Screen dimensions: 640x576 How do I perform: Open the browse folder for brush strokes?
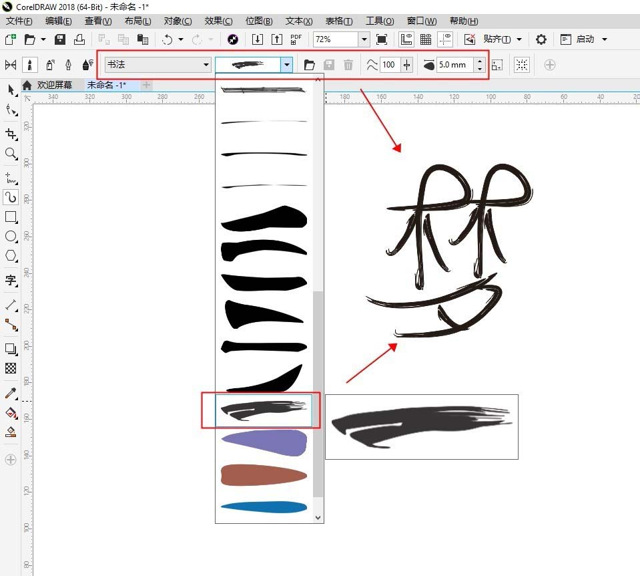pos(309,65)
